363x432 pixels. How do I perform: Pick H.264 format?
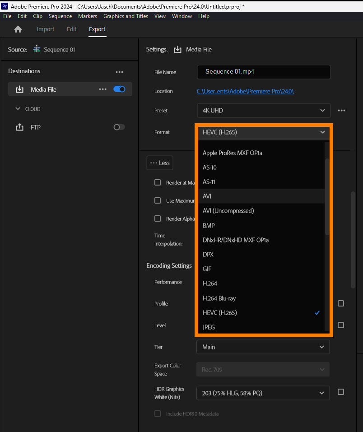261,283
